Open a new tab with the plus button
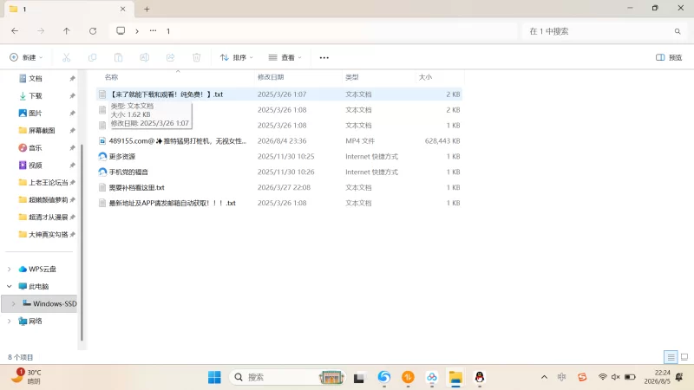This screenshot has width=694, height=390. [147, 9]
